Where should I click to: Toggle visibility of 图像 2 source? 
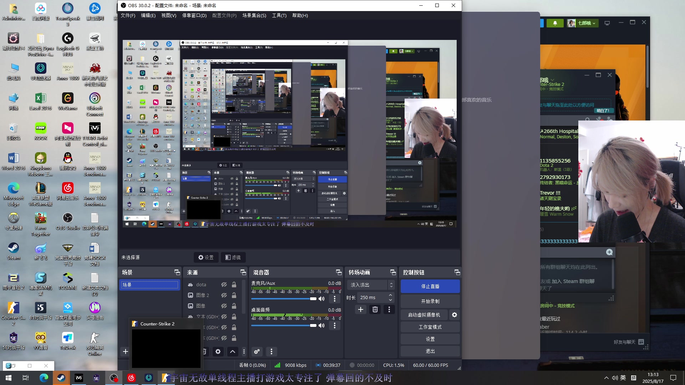(224, 295)
